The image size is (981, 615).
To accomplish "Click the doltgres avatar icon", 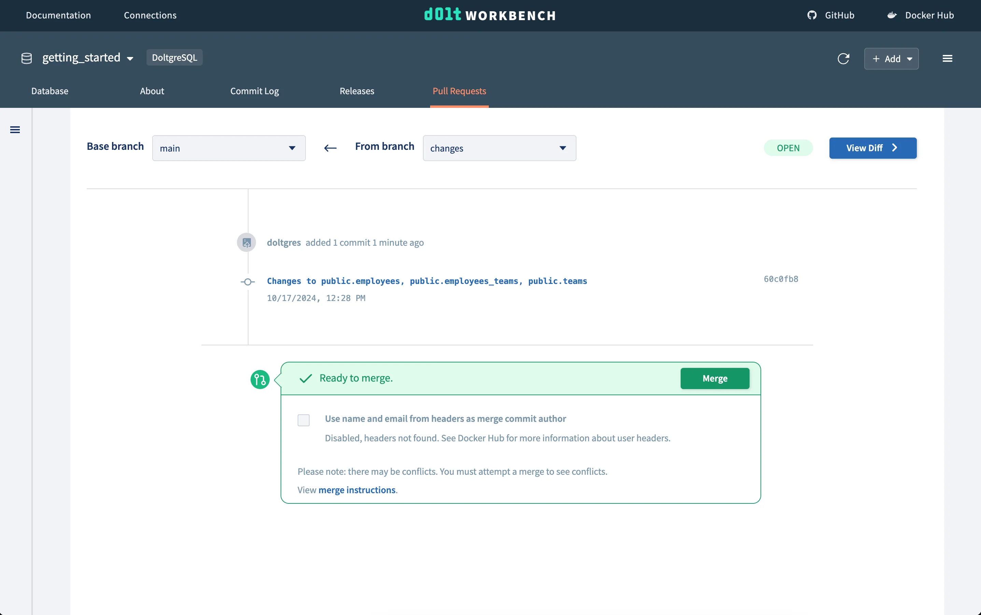I will coord(246,242).
